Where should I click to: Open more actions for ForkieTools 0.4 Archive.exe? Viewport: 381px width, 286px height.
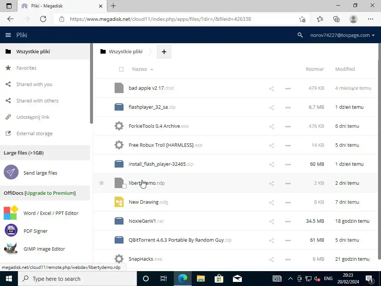click(x=288, y=127)
